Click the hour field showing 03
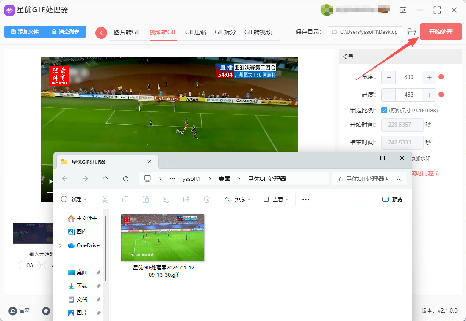The width and height of the screenshot is (466, 321). pos(29,265)
